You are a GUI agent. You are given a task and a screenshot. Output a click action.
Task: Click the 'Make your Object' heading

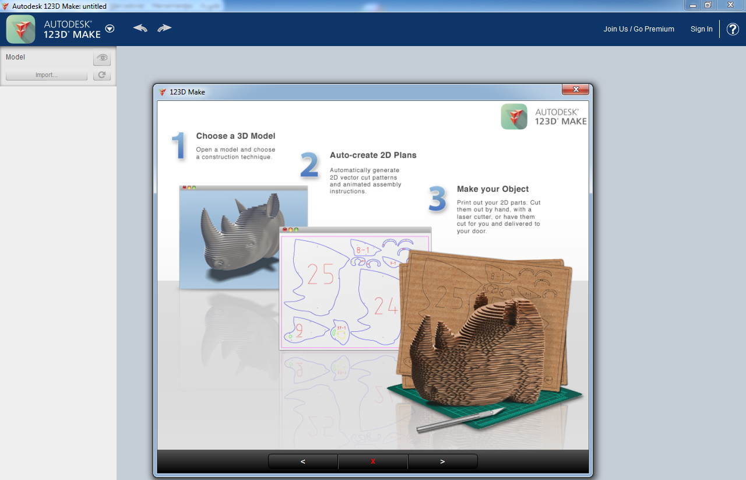[x=493, y=189]
